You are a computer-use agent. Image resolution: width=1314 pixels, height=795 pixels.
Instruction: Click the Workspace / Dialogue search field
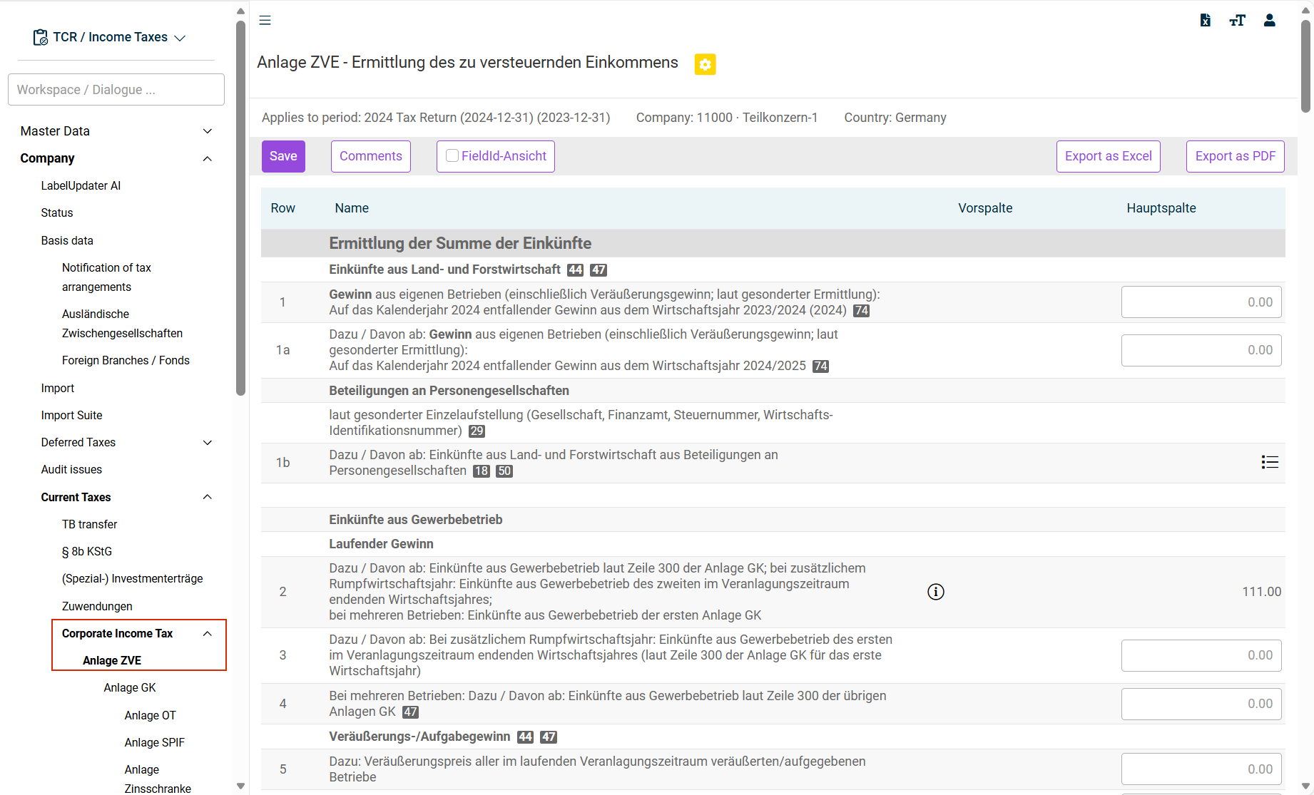(x=116, y=90)
